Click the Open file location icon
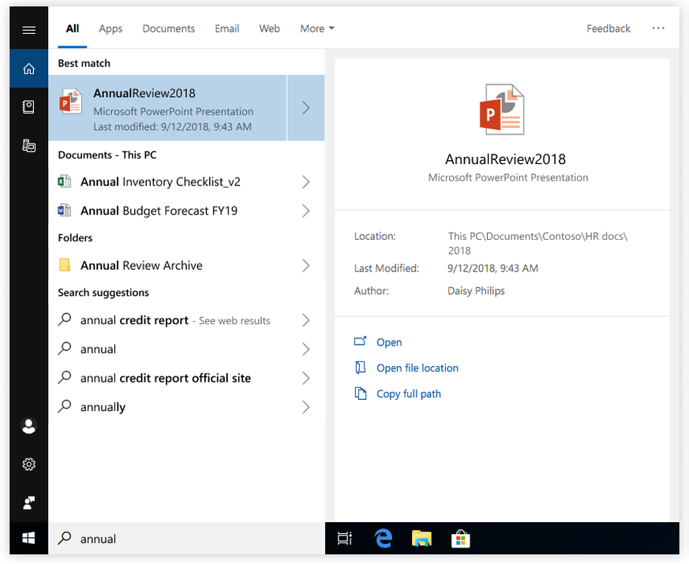This screenshot has width=689, height=564. click(361, 368)
